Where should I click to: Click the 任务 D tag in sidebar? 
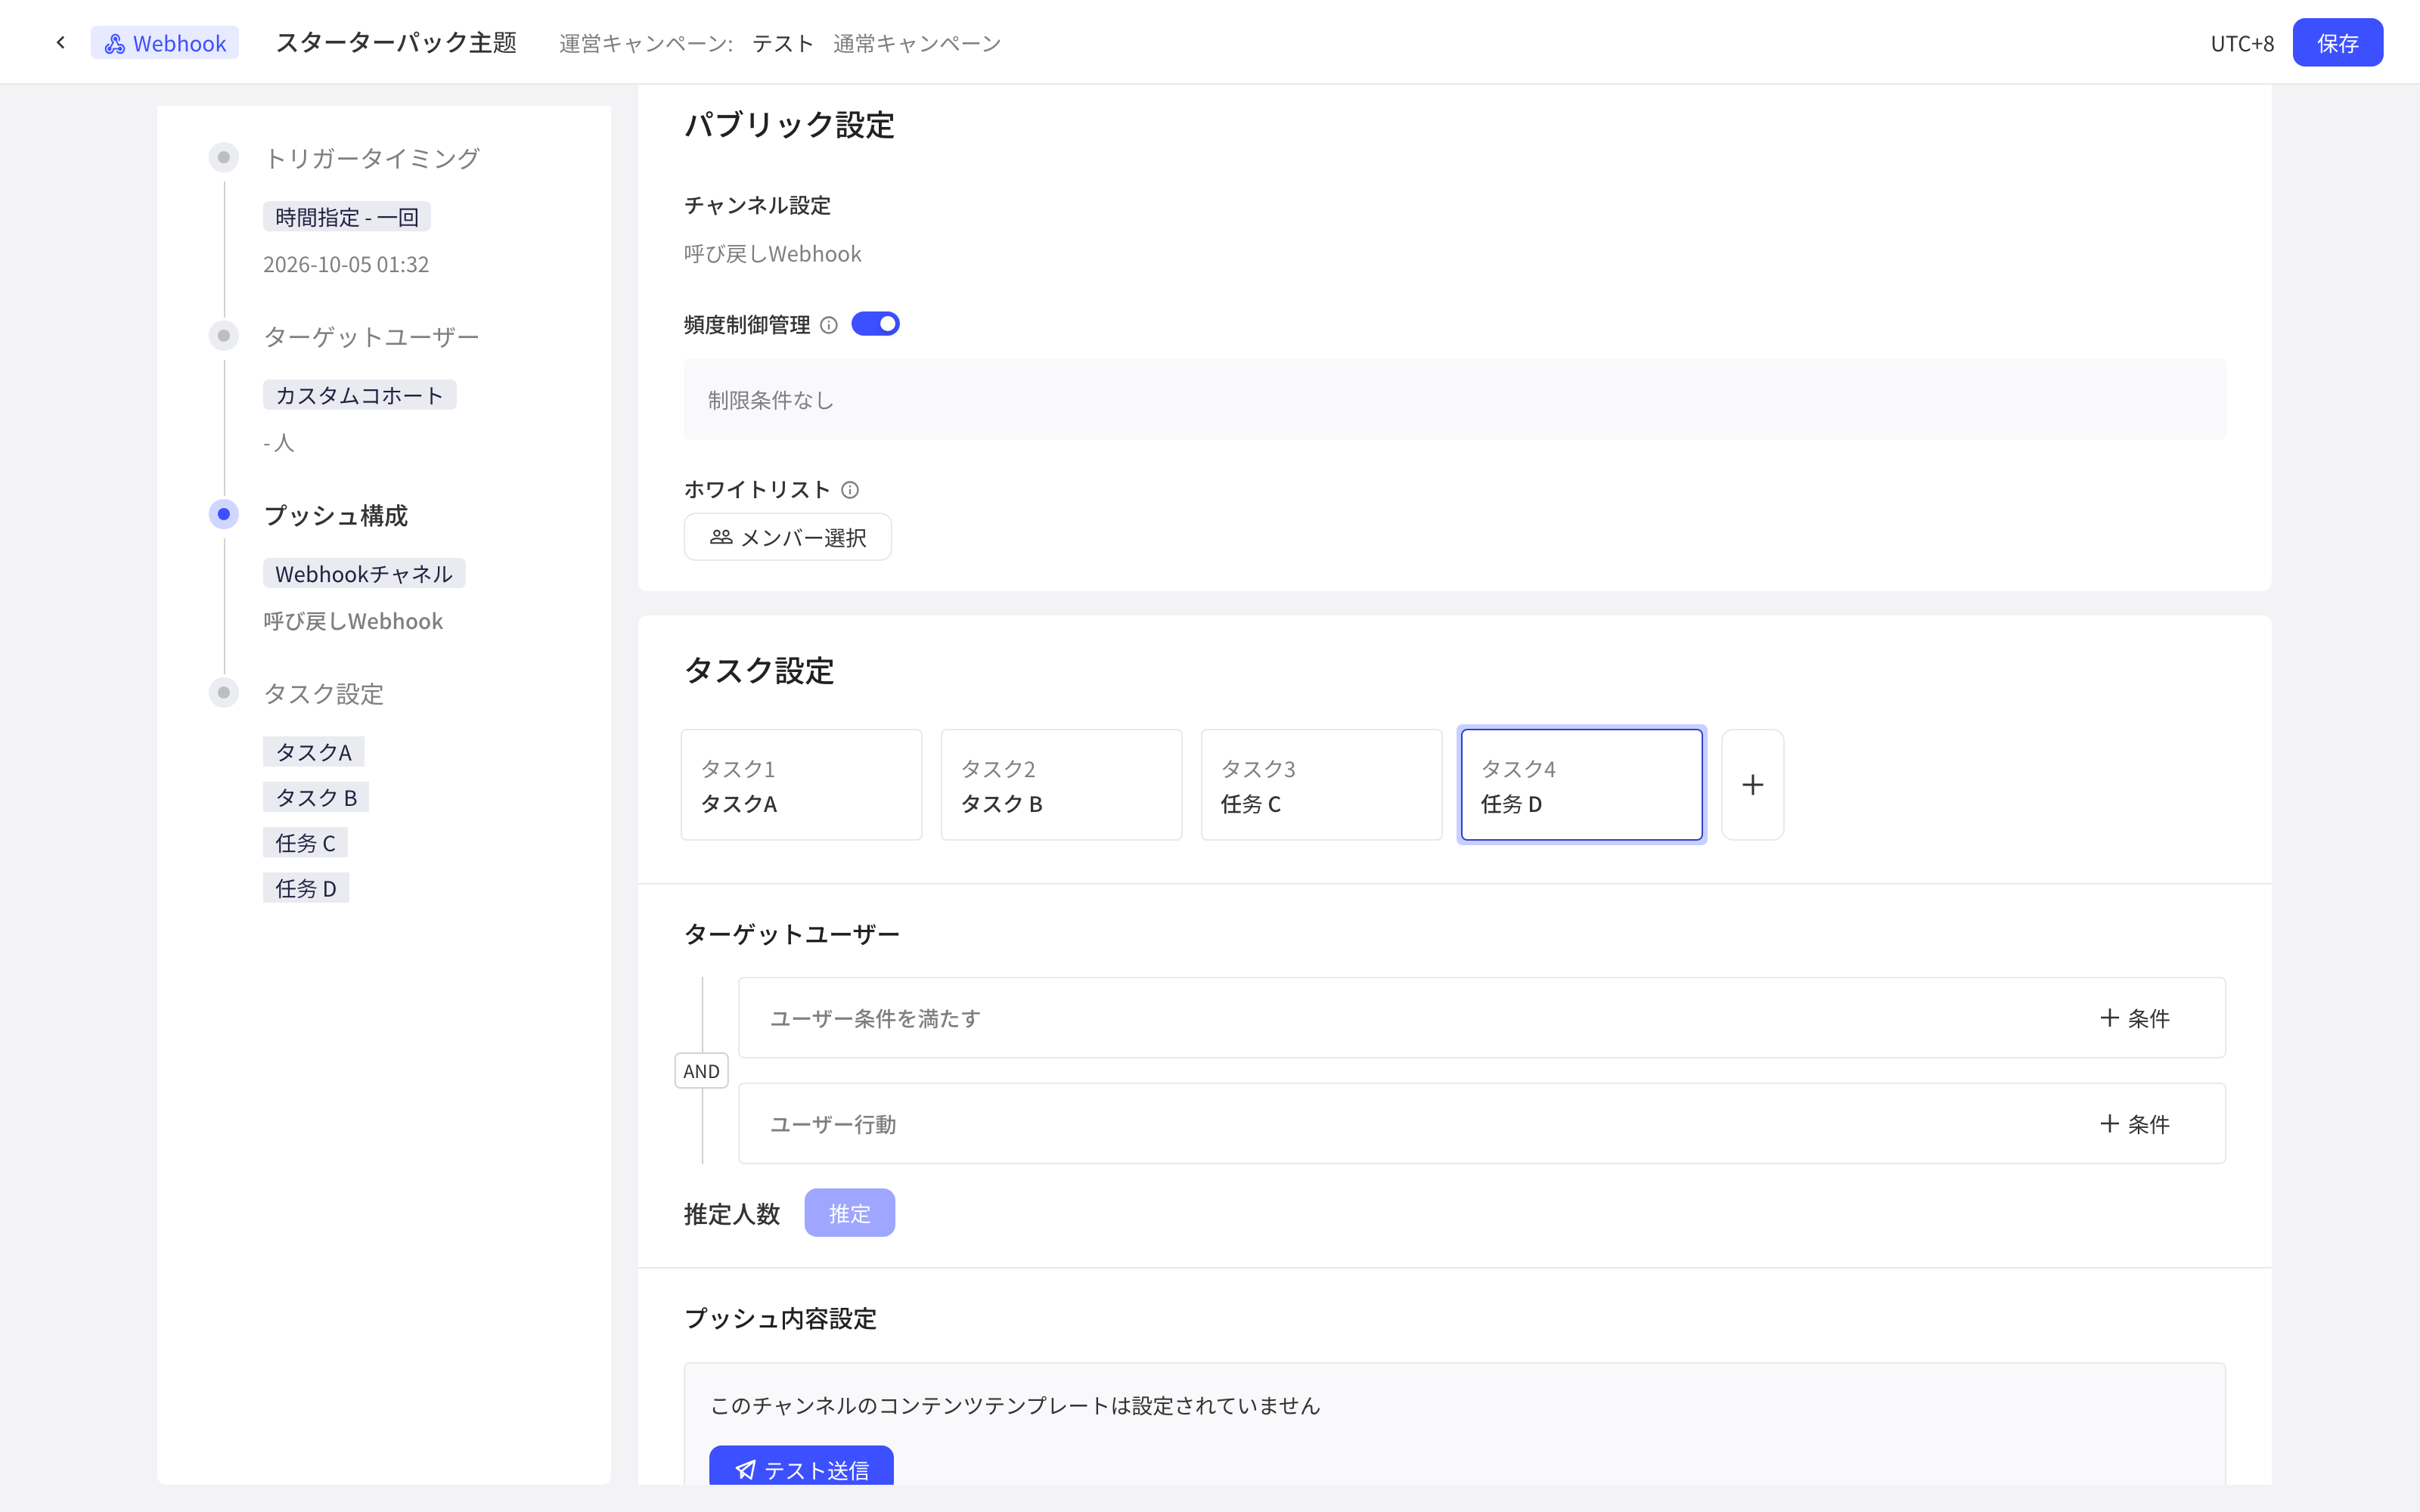coord(306,888)
